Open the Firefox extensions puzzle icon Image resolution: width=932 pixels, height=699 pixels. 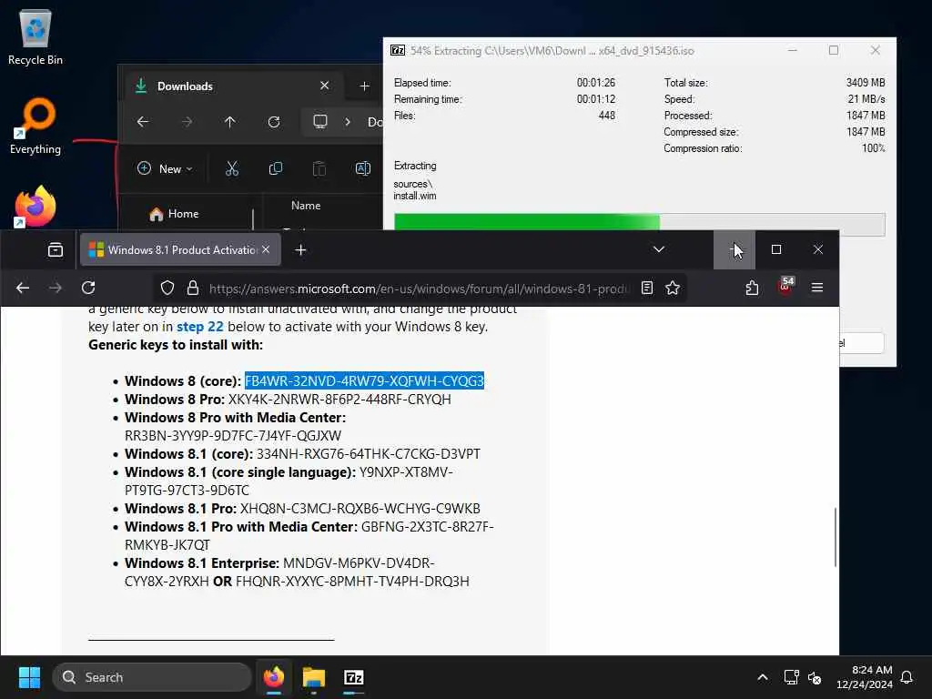coord(752,289)
